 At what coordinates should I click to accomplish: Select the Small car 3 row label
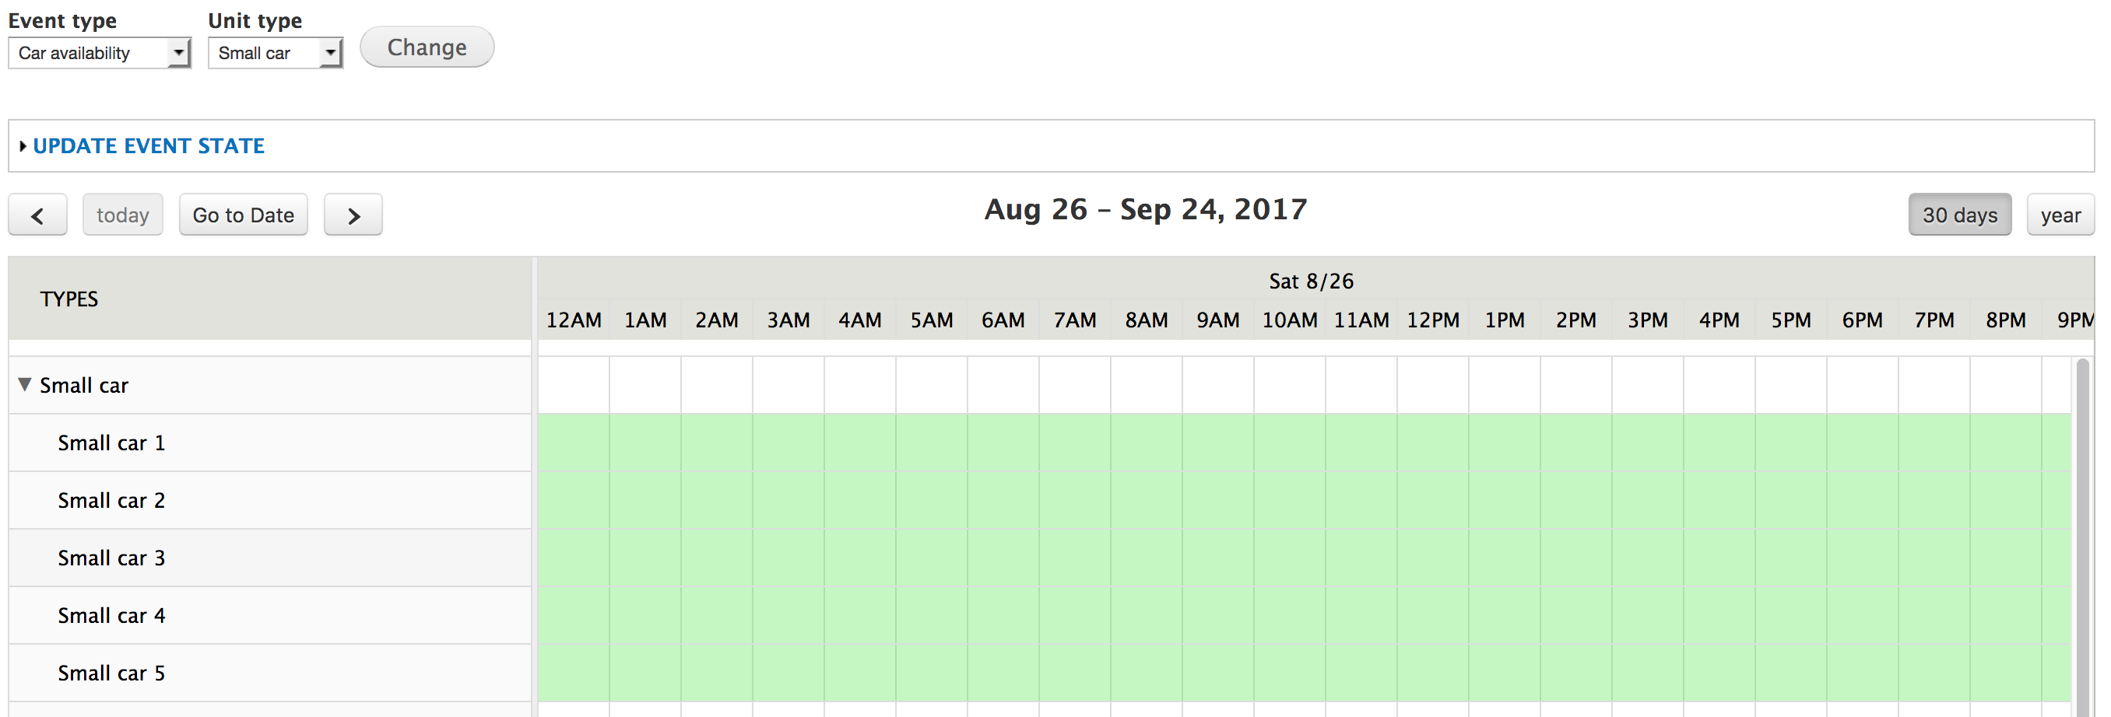(111, 558)
